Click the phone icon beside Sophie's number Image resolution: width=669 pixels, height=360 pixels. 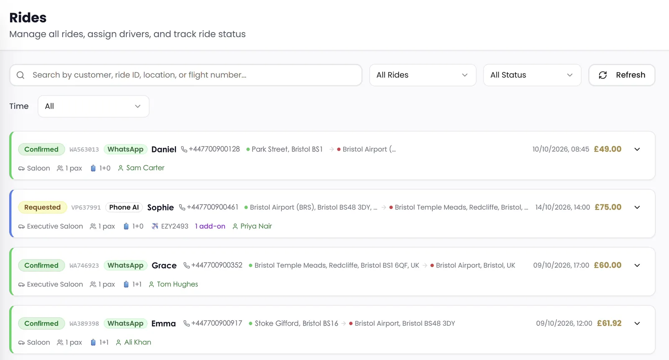tap(182, 208)
